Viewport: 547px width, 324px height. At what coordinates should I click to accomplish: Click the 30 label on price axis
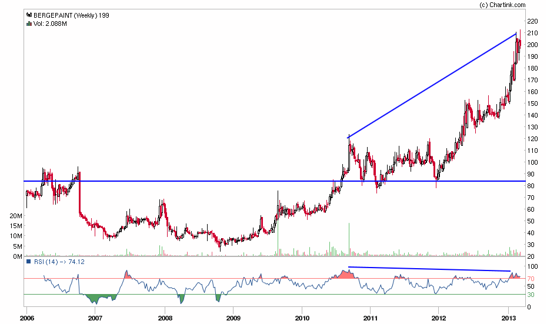click(x=531, y=245)
